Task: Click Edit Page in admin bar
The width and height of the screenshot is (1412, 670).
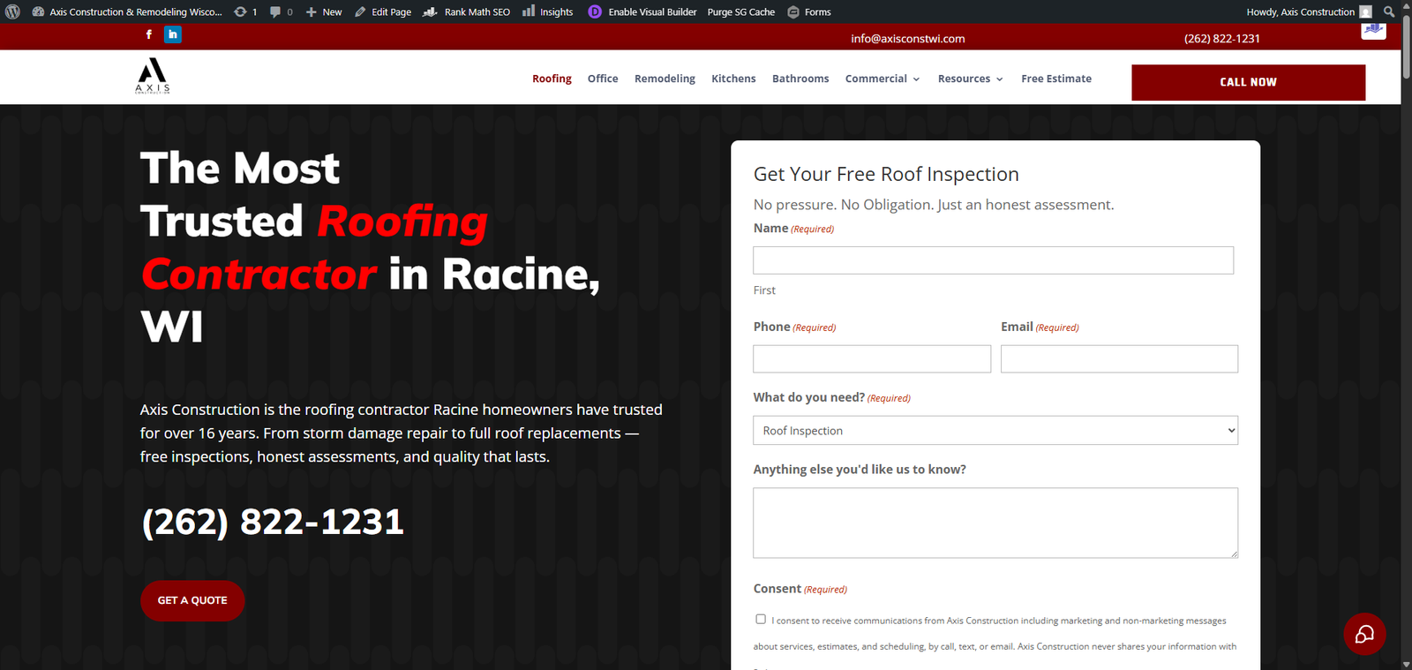Action: 383,11
